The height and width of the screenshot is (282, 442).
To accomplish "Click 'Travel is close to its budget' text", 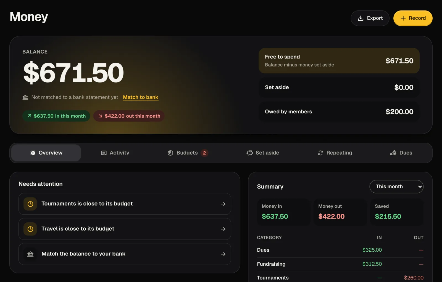I will pos(78,229).
